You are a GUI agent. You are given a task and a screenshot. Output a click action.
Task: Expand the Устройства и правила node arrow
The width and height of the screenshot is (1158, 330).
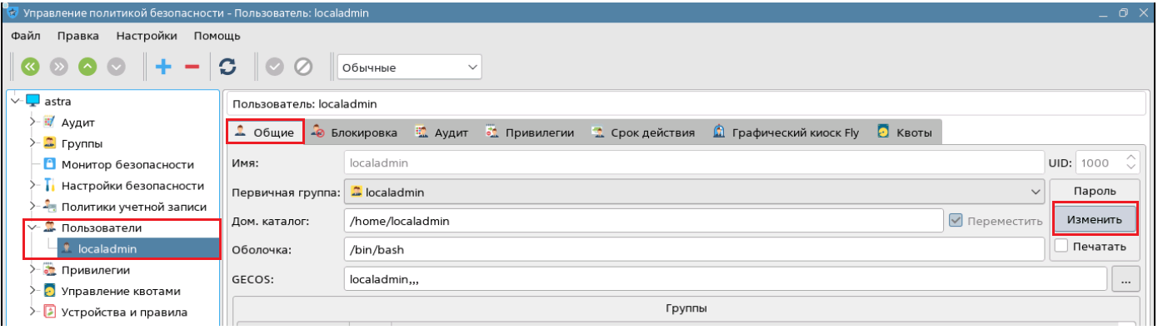click(x=33, y=312)
